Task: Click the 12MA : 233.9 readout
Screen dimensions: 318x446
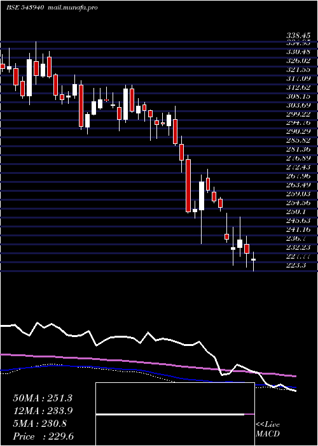Action: point(43,411)
